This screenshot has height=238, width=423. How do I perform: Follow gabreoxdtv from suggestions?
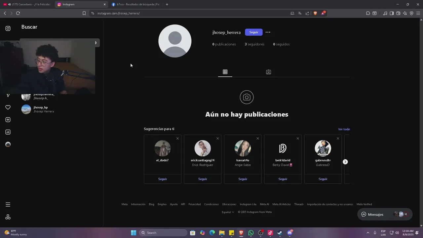[x=323, y=179]
